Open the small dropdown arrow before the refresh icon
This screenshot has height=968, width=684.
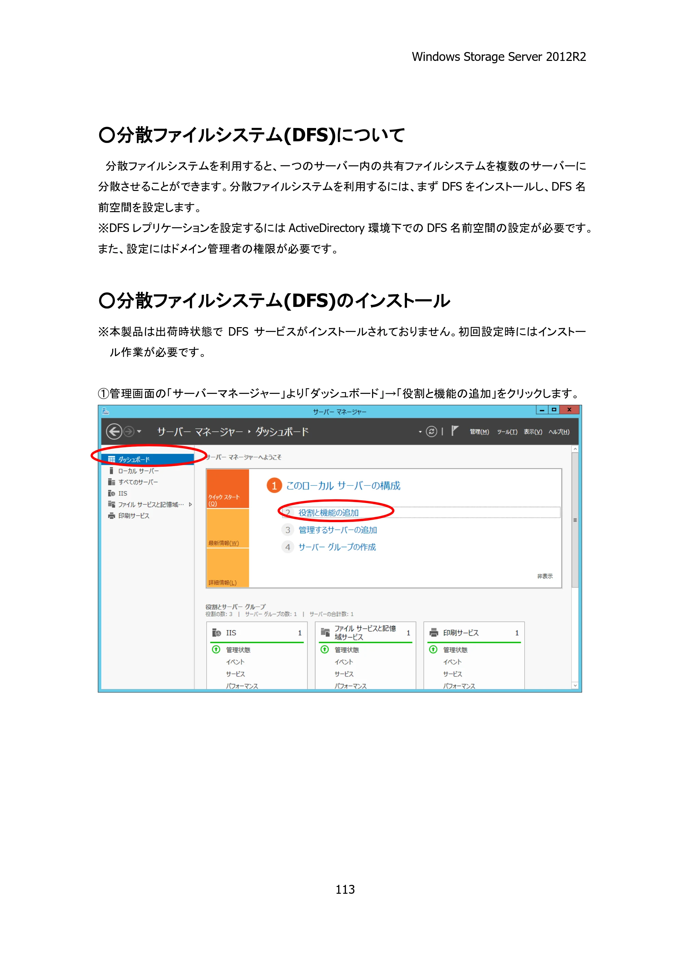(x=420, y=432)
